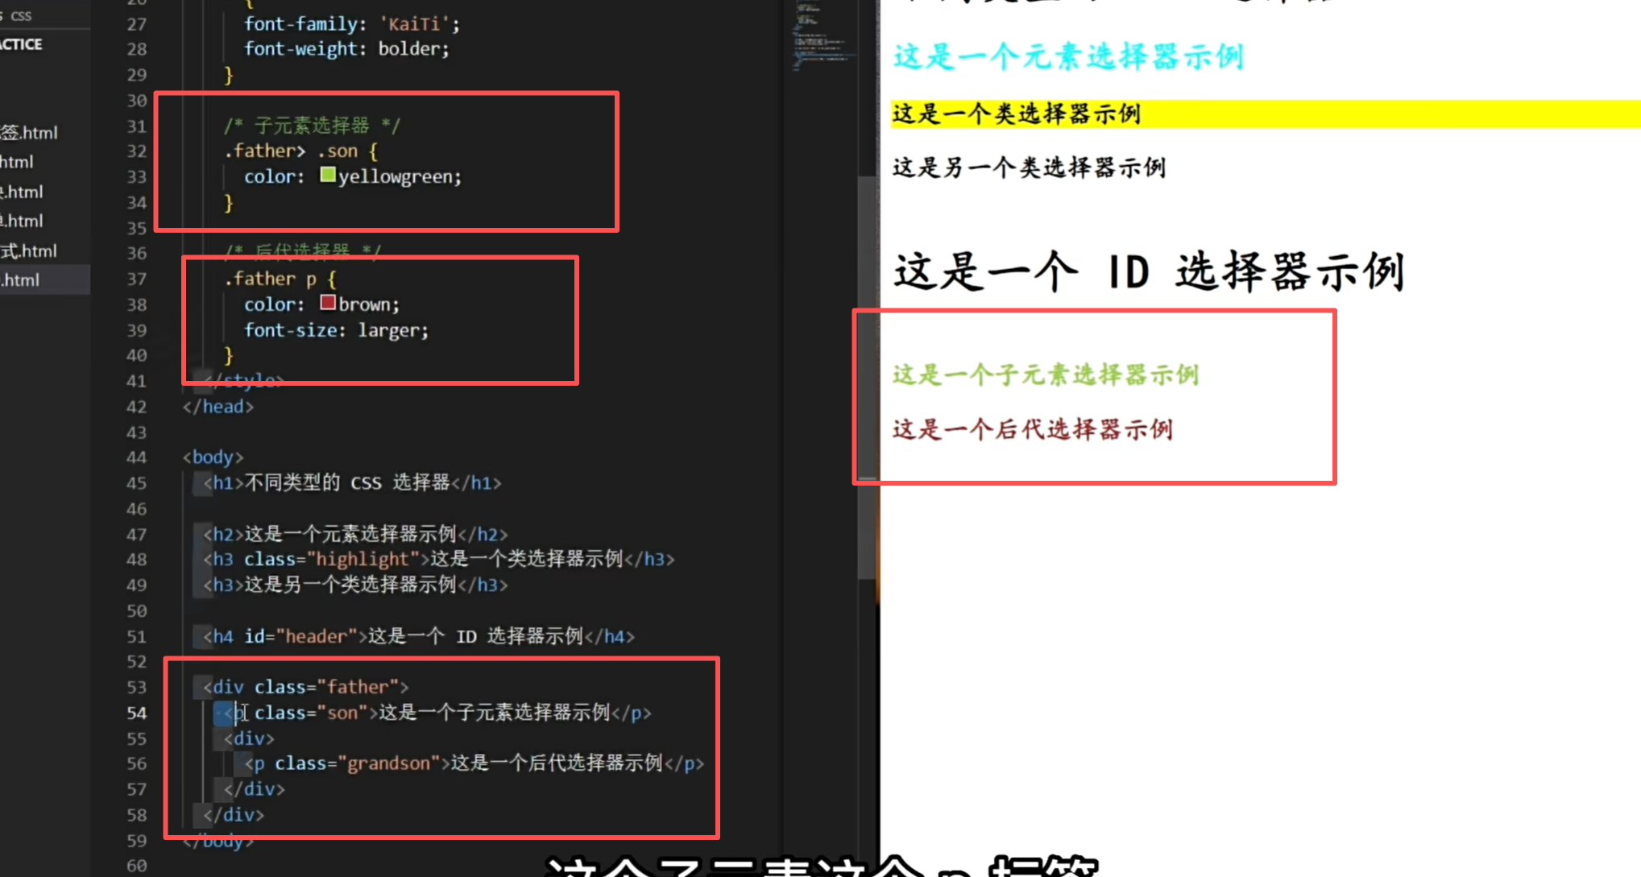Screen dimensions: 1641x877
Task: Click the large ID 选择器示例 heading
Action: pyautogui.click(x=1149, y=271)
